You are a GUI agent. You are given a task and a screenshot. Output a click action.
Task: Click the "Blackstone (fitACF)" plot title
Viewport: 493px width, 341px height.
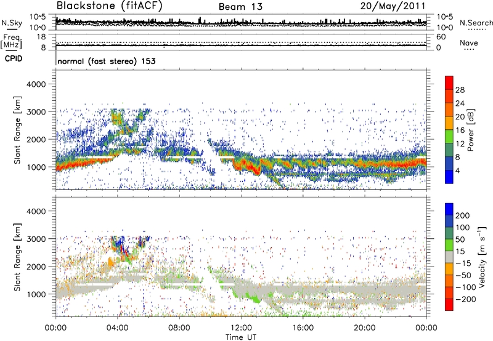(109, 6)
